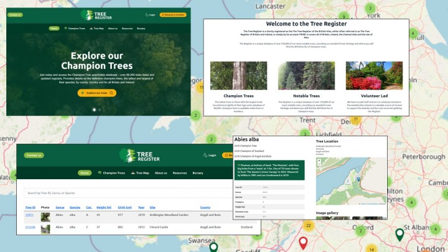Sort table by Site column header
This screenshot has width=448, height=252.
pyautogui.click(x=152, y=207)
